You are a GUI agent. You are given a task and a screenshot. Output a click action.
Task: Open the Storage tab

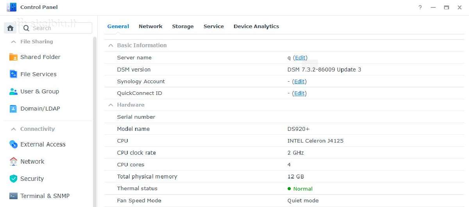pos(183,26)
